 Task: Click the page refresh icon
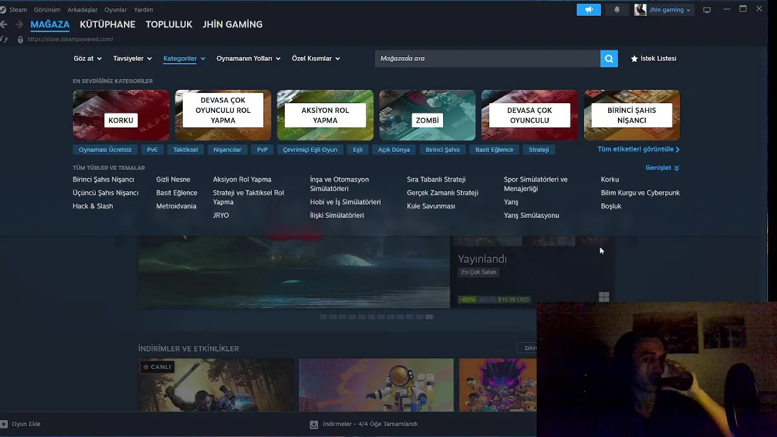(x=4, y=39)
